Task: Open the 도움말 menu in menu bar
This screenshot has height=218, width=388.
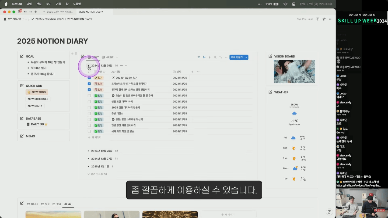Action: coord(77,4)
